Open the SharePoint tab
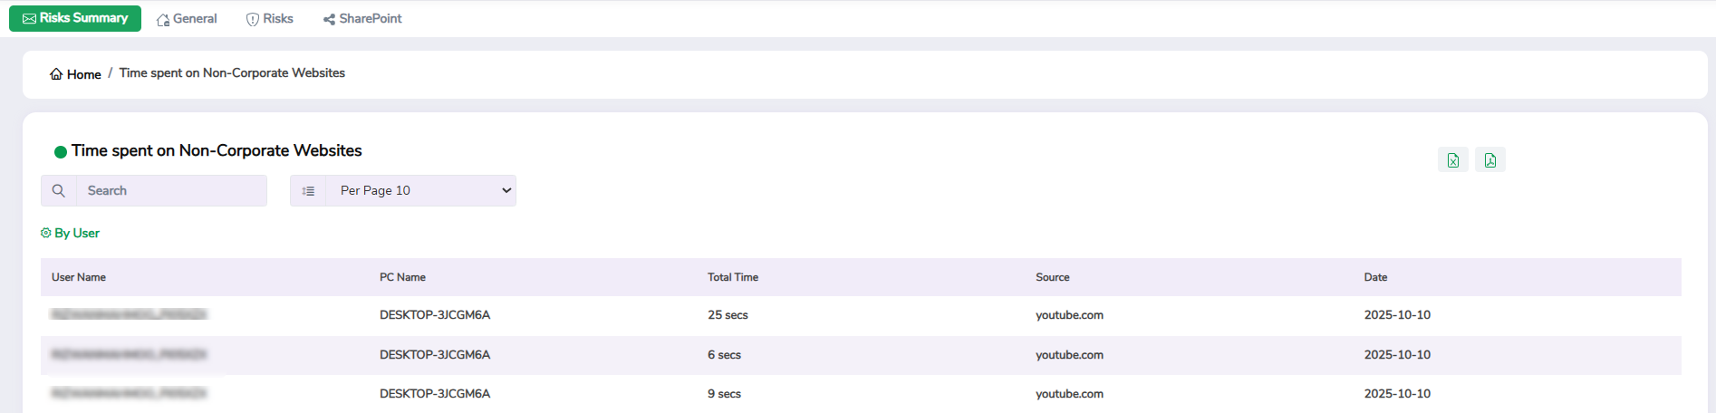1716x413 pixels. tap(362, 19)
